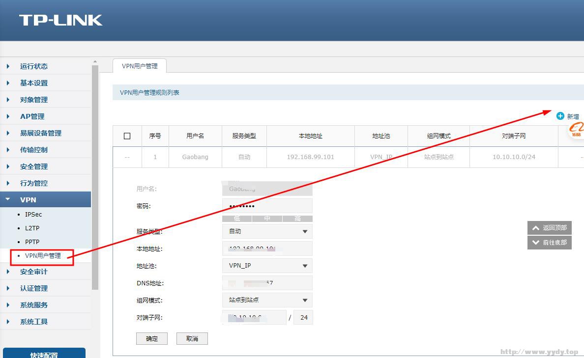
Task: Open 安全审计 in the sidebar
Action: tap(34, 272)
